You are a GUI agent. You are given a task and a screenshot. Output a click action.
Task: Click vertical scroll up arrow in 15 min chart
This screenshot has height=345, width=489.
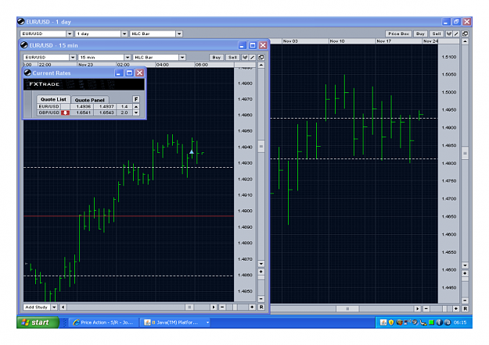point(261,65)
